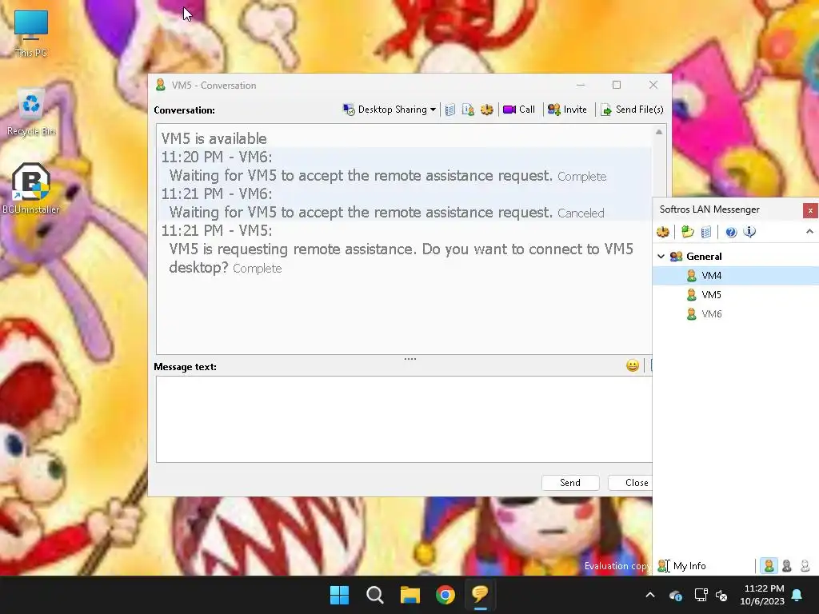Image resolution: width=819 pixels, height=614 pixels.
Task: Click the Softros Messenger taskbar icon
Action: [481, 595]
